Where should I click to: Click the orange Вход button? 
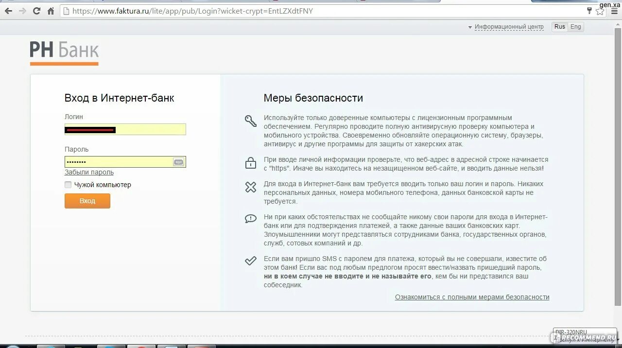click(x=87, y=201)
